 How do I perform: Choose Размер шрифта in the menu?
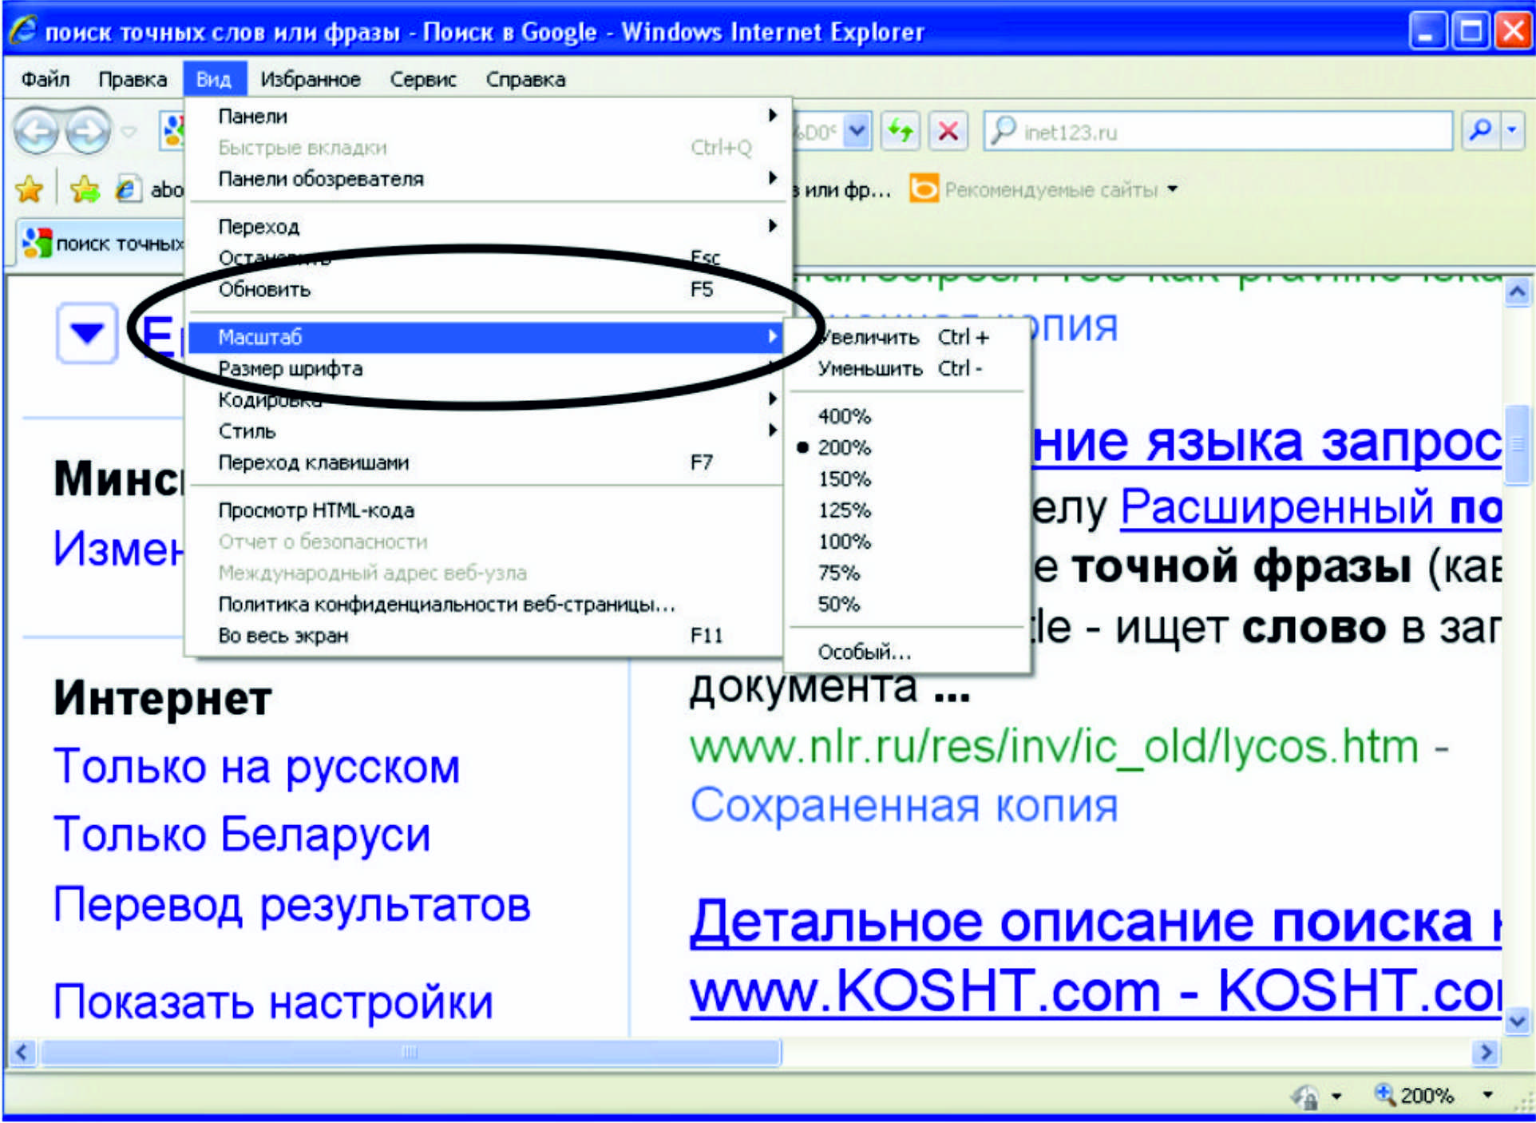point(487,368)
